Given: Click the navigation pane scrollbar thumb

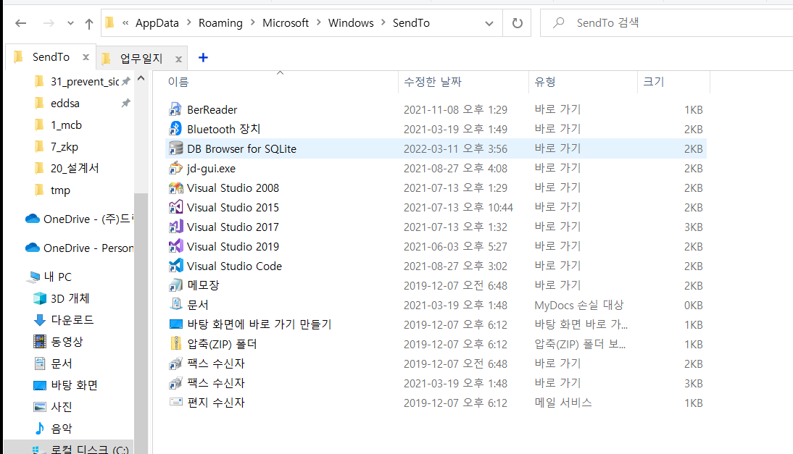Looking at the screenshot, I should [x=141, y=323].
